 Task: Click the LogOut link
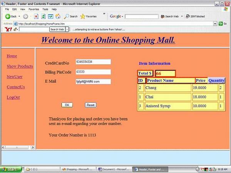coord(13,97)
